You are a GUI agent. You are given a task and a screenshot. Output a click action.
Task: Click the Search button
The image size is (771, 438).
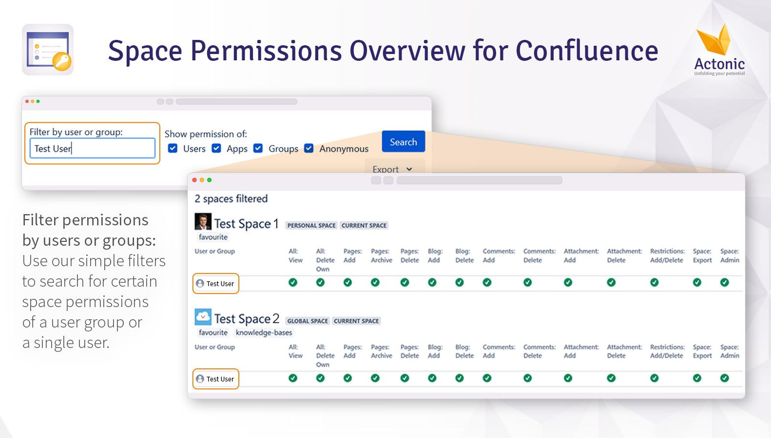pos(404,142)
